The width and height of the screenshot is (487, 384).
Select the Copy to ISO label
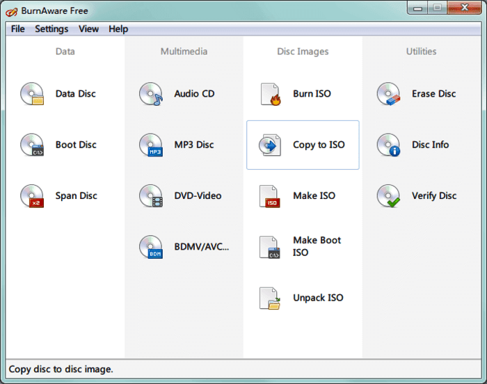319,145
